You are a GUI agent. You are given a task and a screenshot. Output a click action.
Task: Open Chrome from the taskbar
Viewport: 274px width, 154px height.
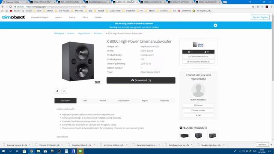pos(31,151)
